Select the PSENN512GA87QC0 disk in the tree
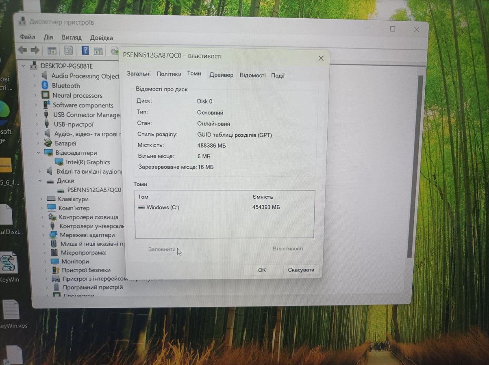Viewport: 489px width, 365px height. [x=94, y=190]
